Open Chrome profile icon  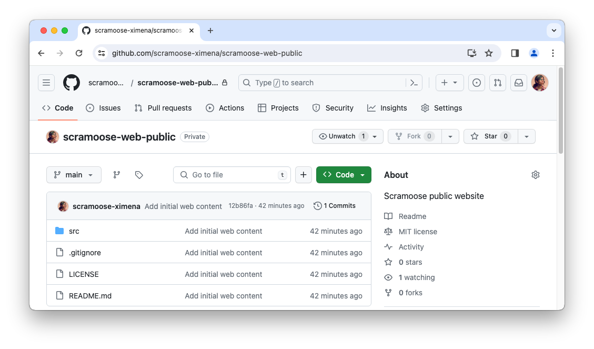534,53
